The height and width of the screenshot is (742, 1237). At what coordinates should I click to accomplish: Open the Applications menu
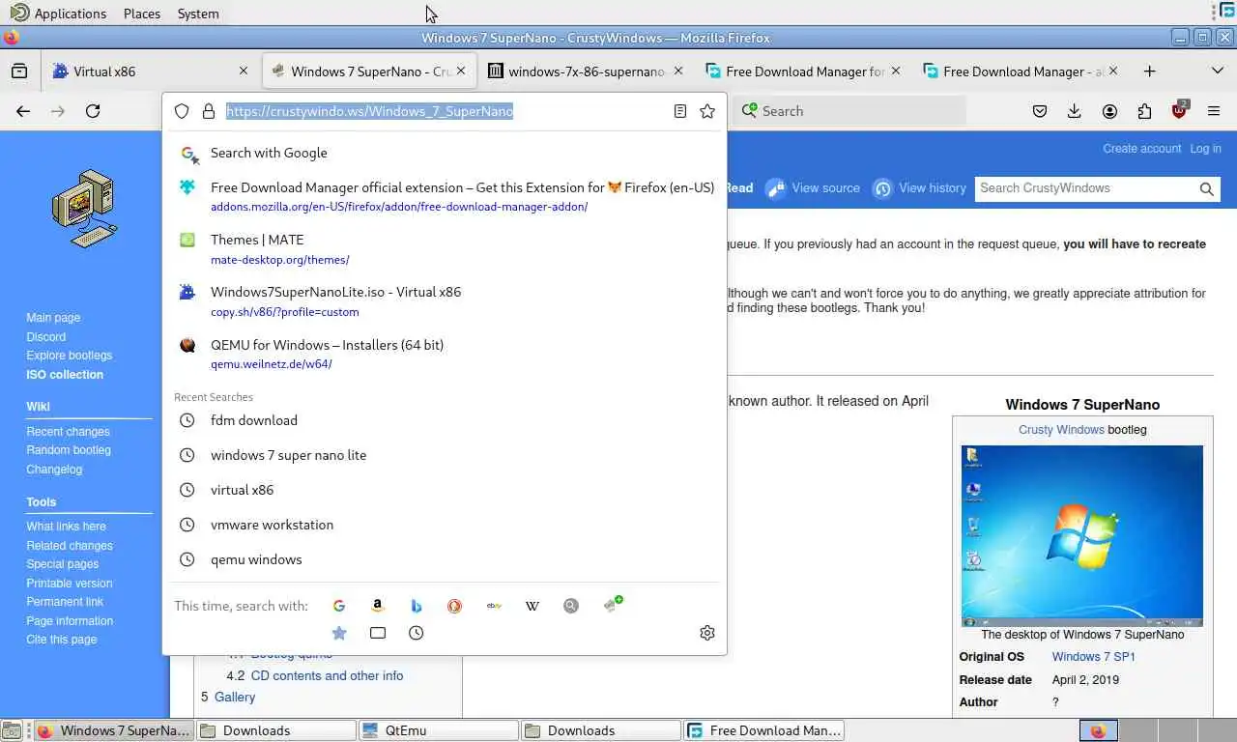pos(59,14)
